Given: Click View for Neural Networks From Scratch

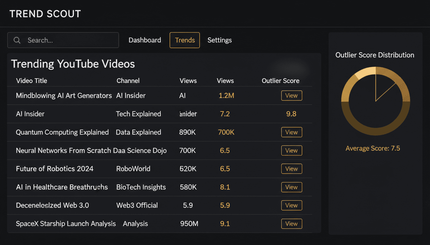Looking at the screenshot, I should coord(291,150).
